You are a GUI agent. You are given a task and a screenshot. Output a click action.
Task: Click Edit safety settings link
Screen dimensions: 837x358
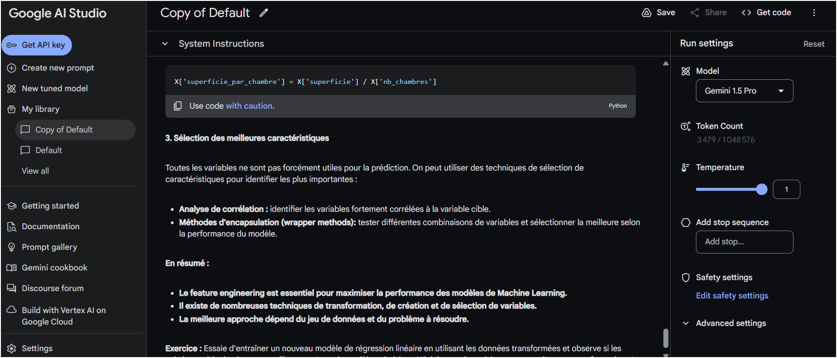click(732, 296)
